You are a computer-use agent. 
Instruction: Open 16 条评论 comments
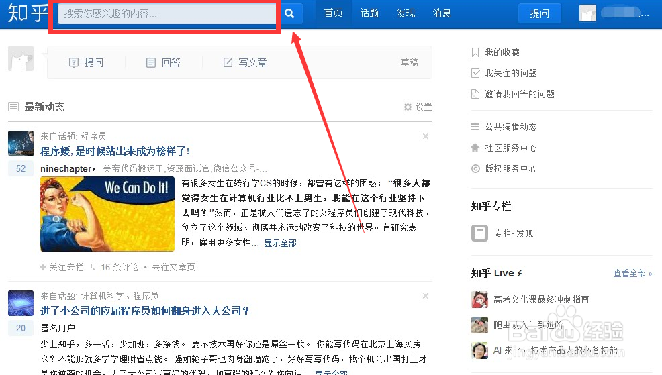pyautogui.click(x=115, y=267)
